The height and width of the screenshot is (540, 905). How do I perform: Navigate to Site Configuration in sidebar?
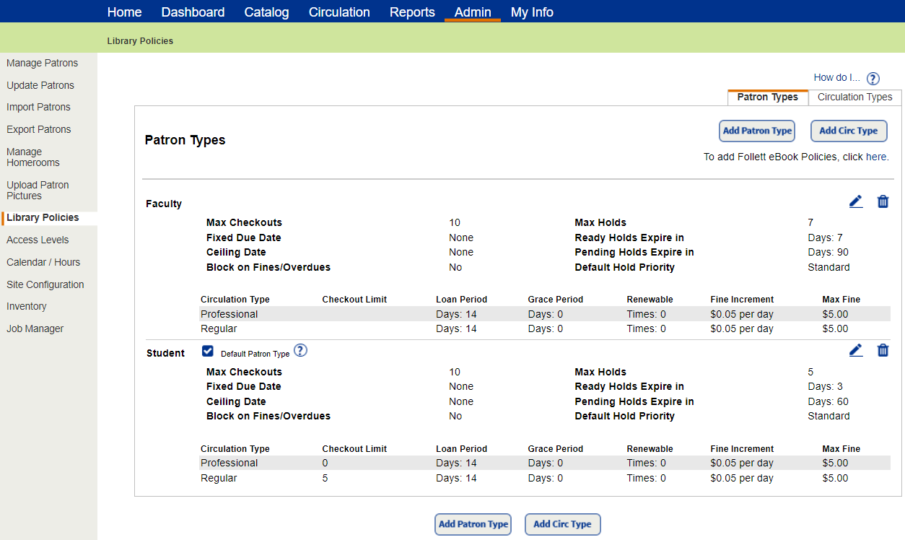pyautogui.click(x=45, y=284)
